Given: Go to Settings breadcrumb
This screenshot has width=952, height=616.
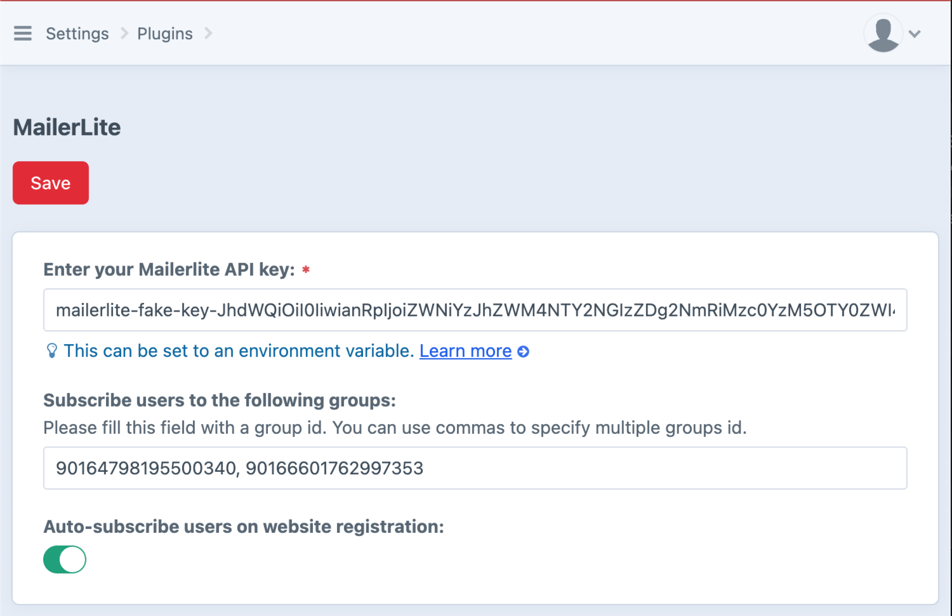Looking at the screenshot, I should pyautogui.click(x=77, y=34).
